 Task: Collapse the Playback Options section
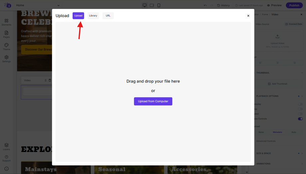click(302, 96)
